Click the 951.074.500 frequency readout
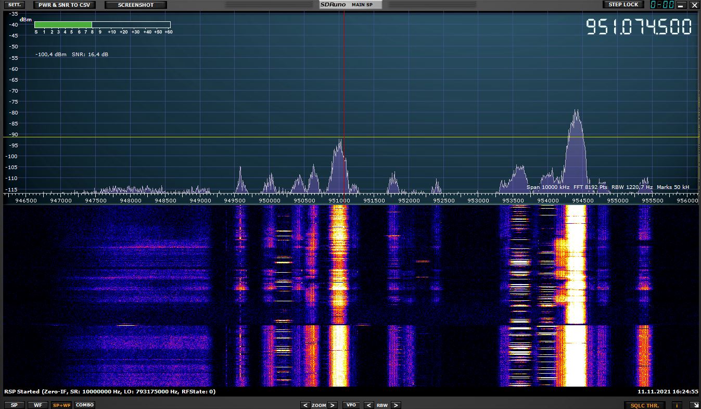701x409 pixels. pyautogui.click(x=639, y=27)
